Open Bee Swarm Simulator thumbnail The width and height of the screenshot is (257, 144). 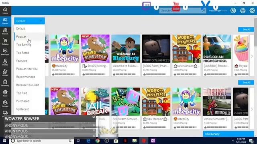click(x=126, y=102)
